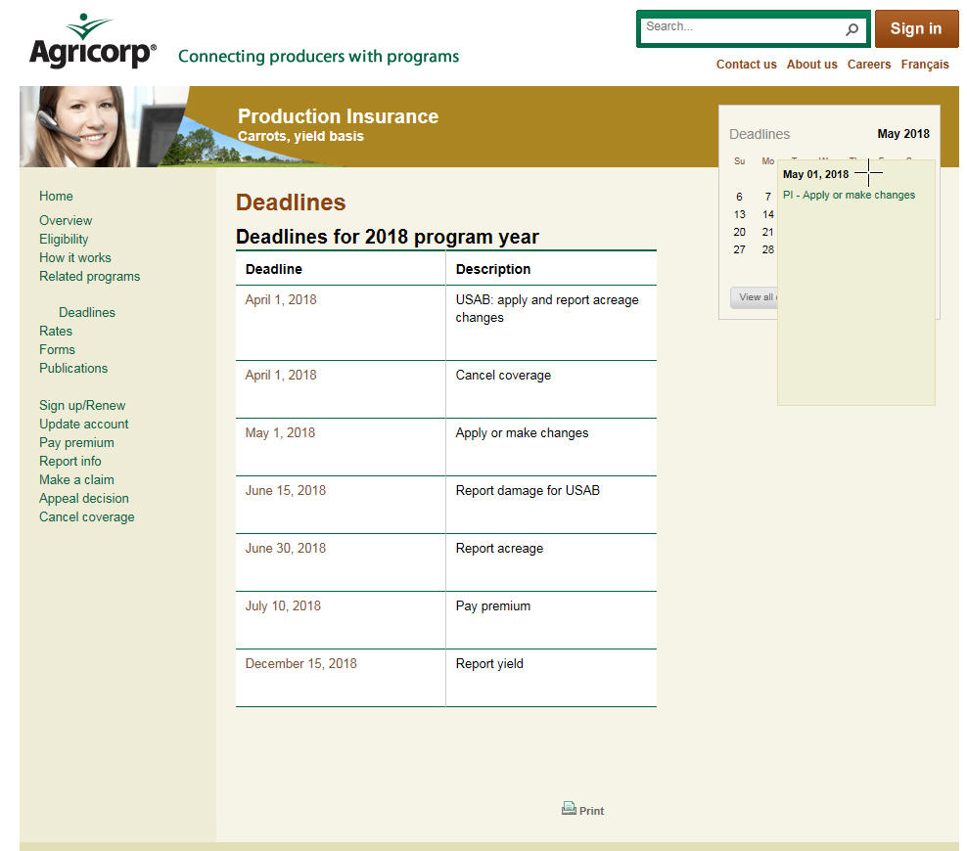Switch the site language to Français
Image resolution: width=967 pixels, height=851 pixels.
tap(925, 64)
